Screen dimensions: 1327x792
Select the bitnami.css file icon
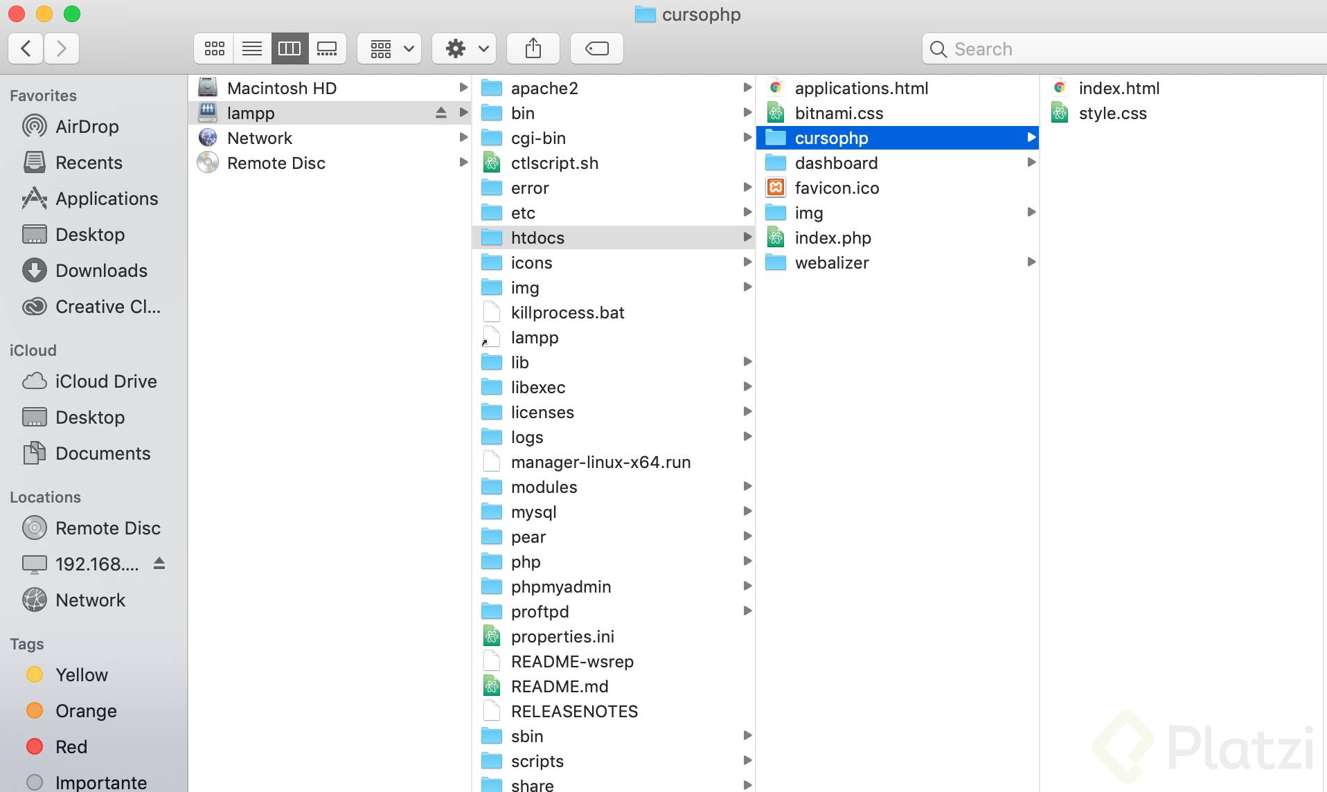pyautogui.click(x=776, y=113)
